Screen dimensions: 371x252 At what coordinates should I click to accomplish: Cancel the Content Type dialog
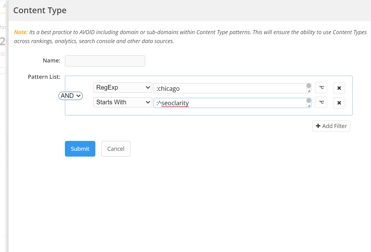(116, 149)
